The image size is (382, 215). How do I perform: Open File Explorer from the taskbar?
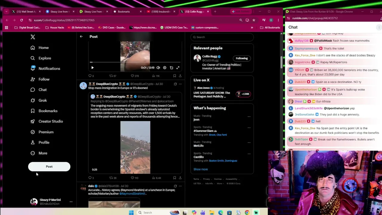(212, 213)
